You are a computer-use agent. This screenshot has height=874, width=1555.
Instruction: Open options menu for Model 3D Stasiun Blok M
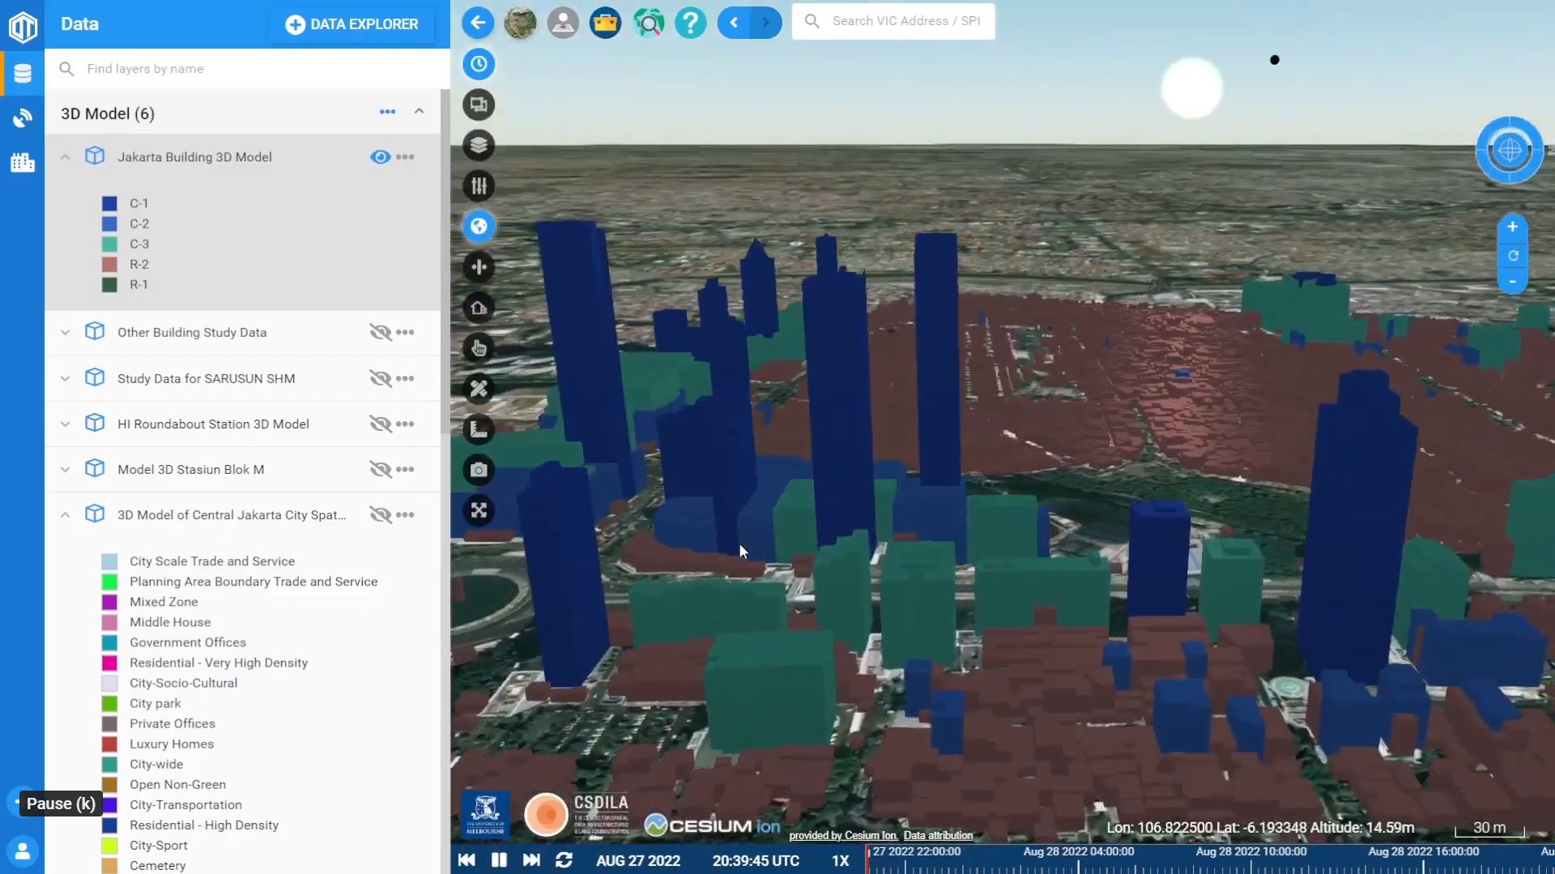[x=405, y=469]
